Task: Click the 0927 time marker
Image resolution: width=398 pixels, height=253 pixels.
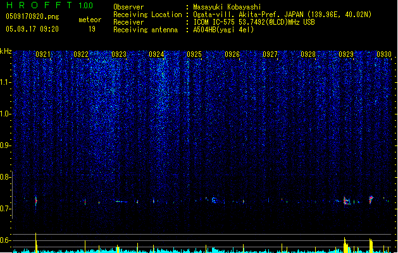Action: 270,54
